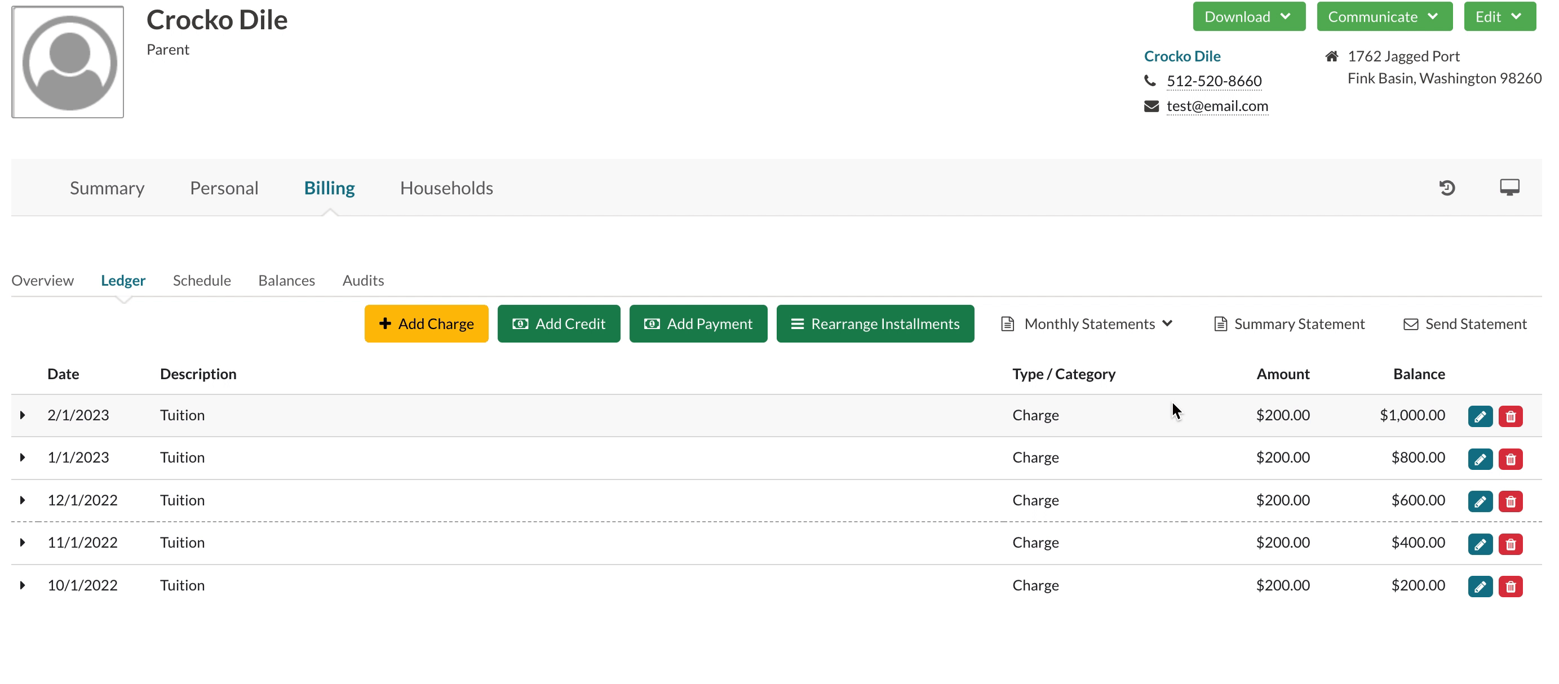1559x684 pixels.
Task: Delete the 1/1/2023 Tuition charge
Action: coord(1510,459)
